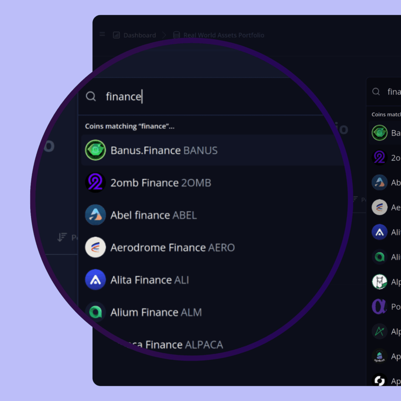Click the green Alium Finance icon
The width and height of the screenshot is (401, 401).
[x=96, y=312]
